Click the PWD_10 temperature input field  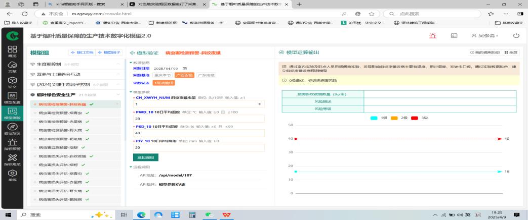click(198, 119)
